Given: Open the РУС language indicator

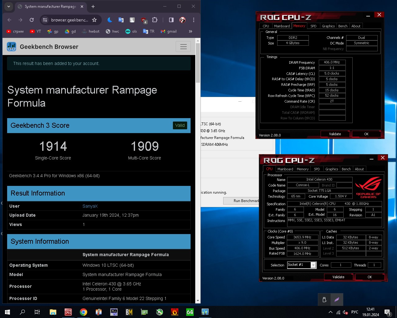Looking at the screenshot, I should (x=354, y=312).
